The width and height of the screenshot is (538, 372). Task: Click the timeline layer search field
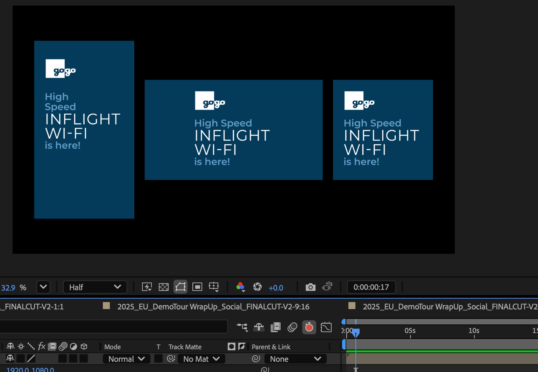pos(114,327)
